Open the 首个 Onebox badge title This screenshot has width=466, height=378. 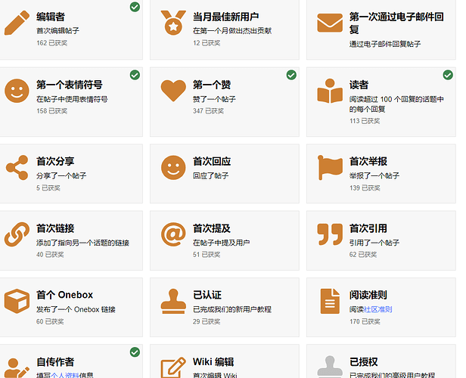[64, 295]
